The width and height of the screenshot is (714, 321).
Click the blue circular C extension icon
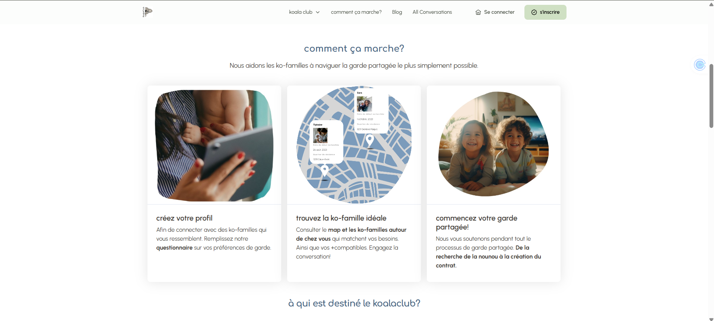[x=700, y=65]
